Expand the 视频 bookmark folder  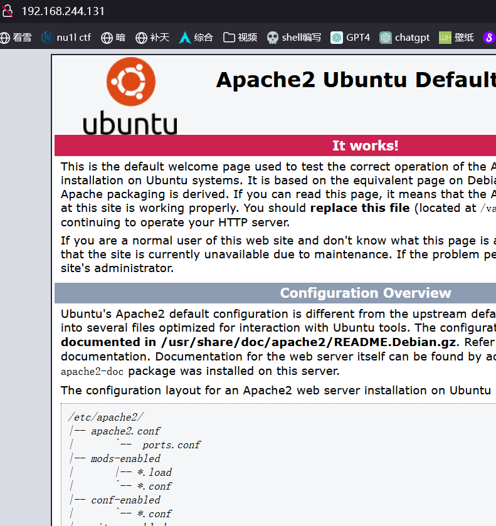click(240, 38)
